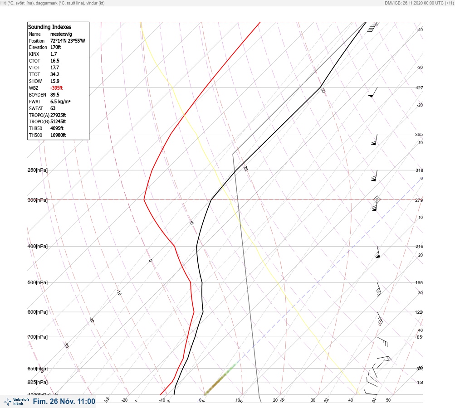455x408 pixels.
Task: Click the 250[hPa] pressure level label
Action: [x=38, y=170]
